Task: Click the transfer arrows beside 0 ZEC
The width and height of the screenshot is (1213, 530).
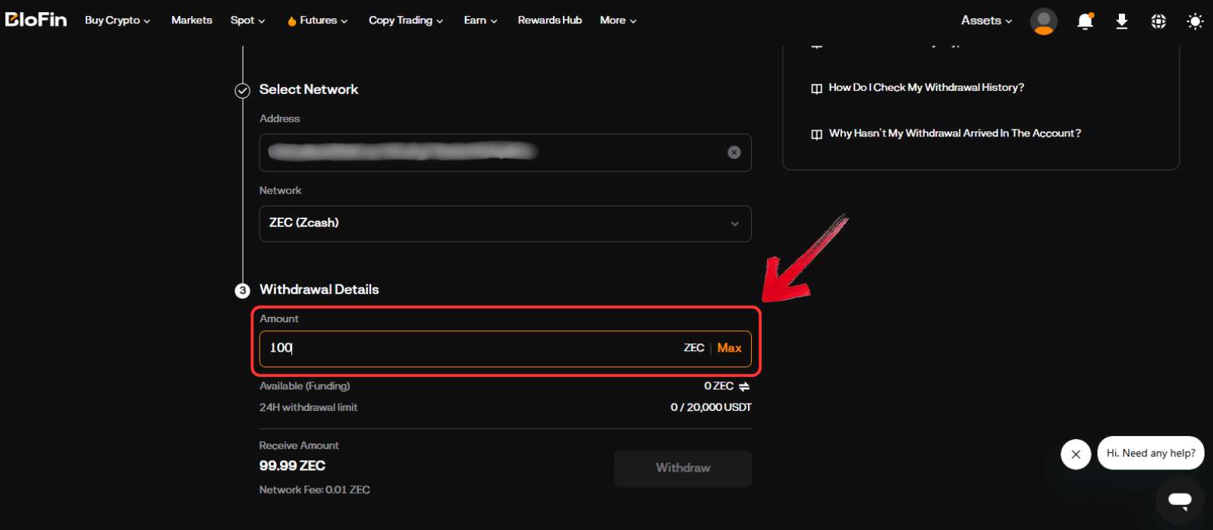Action: pyautogui.click(x=744, y=387)
